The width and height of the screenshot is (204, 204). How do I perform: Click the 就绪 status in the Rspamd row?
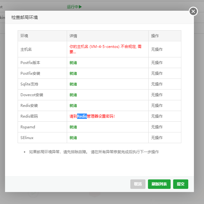[73, 127]
